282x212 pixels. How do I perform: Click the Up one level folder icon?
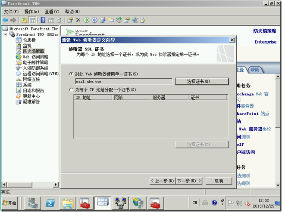(x=24, y=20)
